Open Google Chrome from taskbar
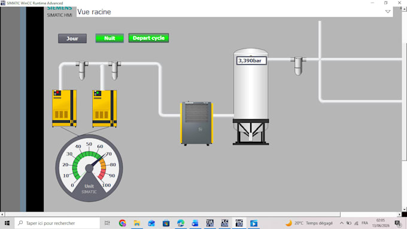This screenshot has width=407, height=229. click(122, 223)
